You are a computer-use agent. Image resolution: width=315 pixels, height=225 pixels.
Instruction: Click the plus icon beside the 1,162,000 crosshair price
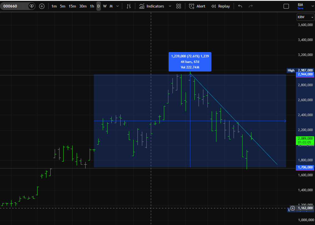(x=292, y=208)
